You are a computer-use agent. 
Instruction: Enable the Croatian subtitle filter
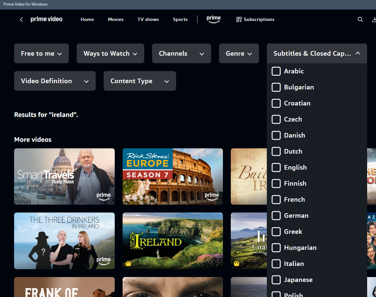click(x=276, y=103)
